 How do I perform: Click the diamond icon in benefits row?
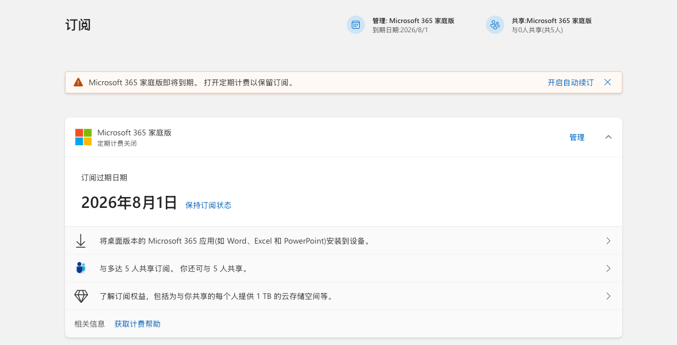pos(81,296)
